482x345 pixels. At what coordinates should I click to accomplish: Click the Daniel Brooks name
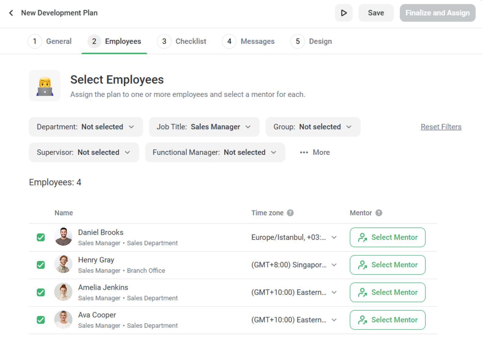[x=101, y=232]
